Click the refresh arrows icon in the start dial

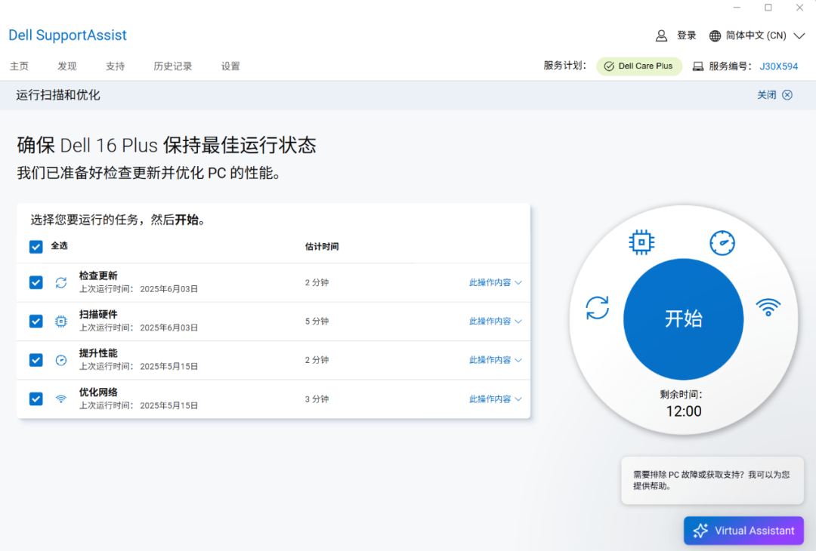click(597, 308)
